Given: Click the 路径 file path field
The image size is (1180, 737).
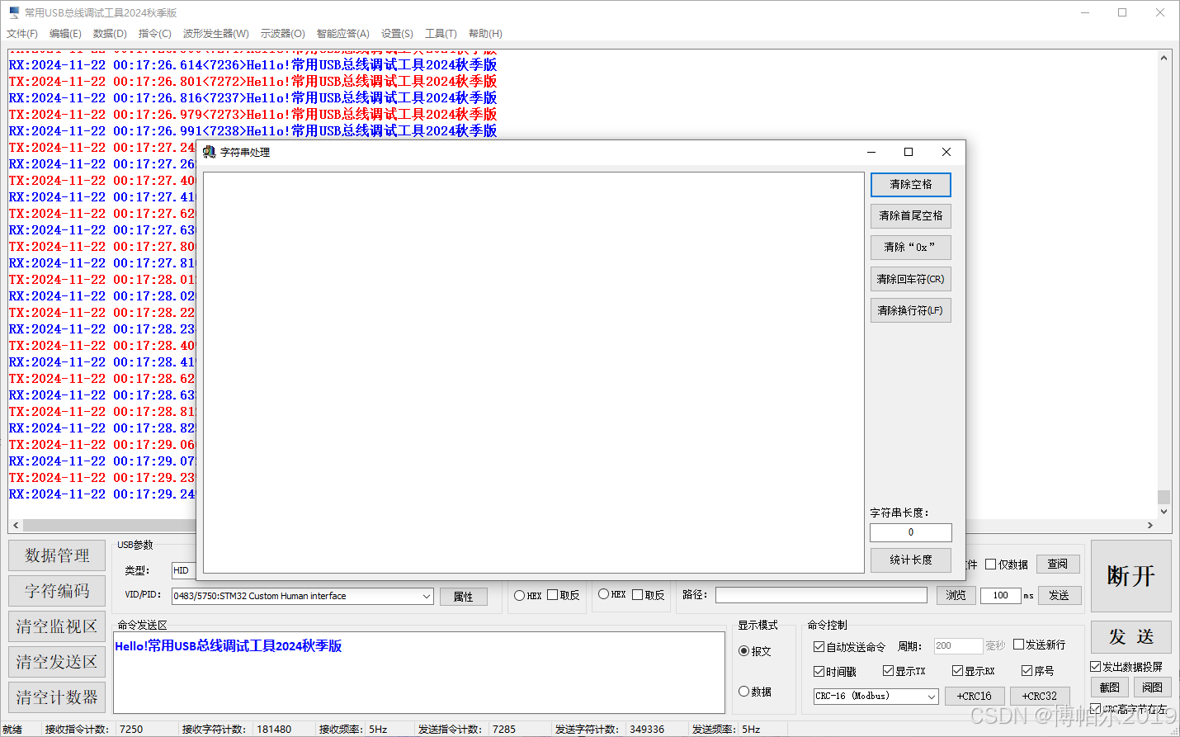Looking at the screenshot, I should (x=821, y=595).
